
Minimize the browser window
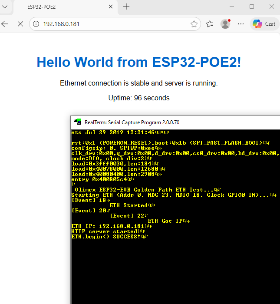(232, 7)
